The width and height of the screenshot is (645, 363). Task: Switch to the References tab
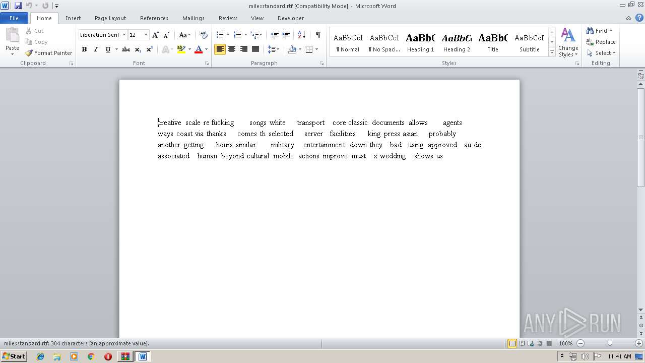pos(154,18)
